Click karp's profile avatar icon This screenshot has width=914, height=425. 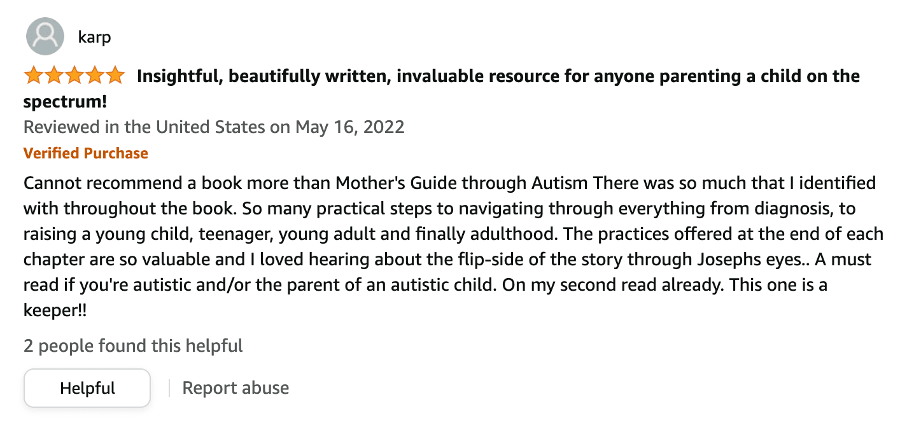point(45,36)
